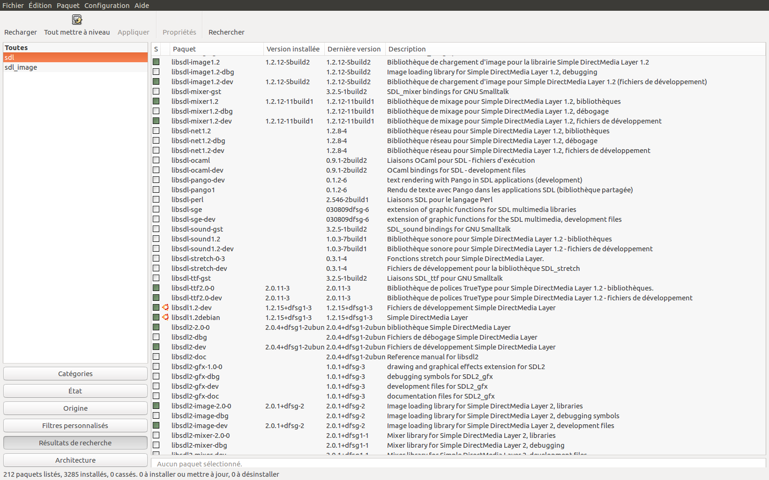Sort by the Description column header
769x480 pixels.
tap(575, 49)
